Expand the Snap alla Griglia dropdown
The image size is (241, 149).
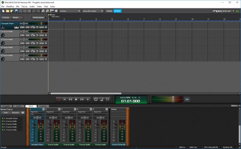coord(93,11)
